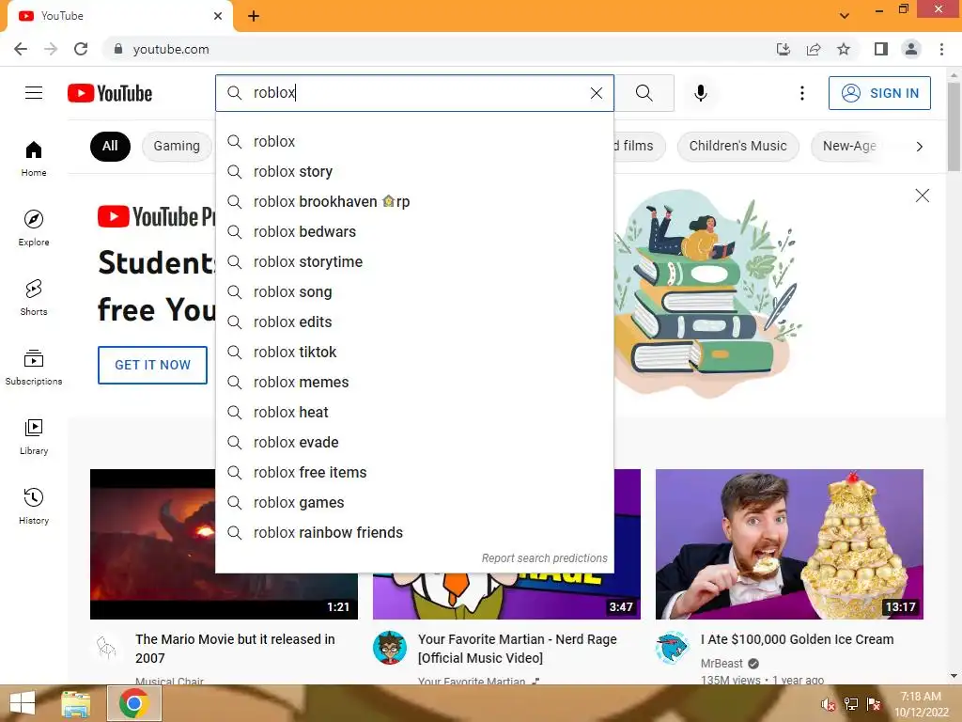Choose the 'roblox story' suggestion
The height and width of the screenshot is (722, 962).
tap(414, 172)
